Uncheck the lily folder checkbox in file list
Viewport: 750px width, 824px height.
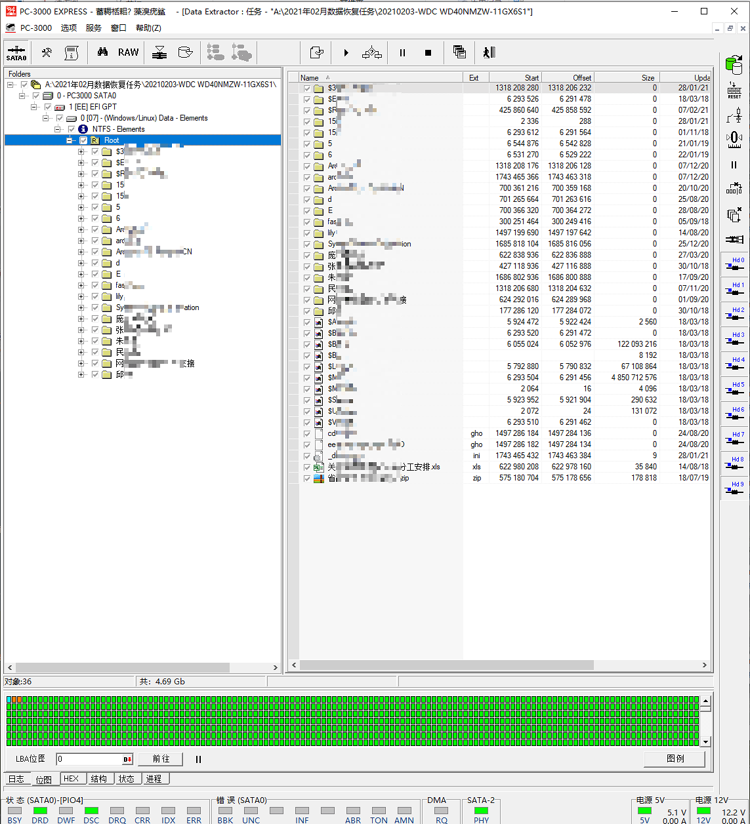point(306,233)
